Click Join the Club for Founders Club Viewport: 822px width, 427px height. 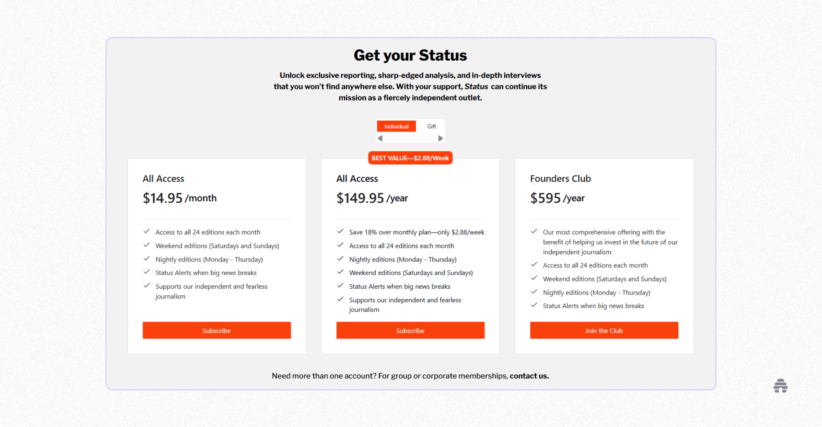[x=604, y=330]
